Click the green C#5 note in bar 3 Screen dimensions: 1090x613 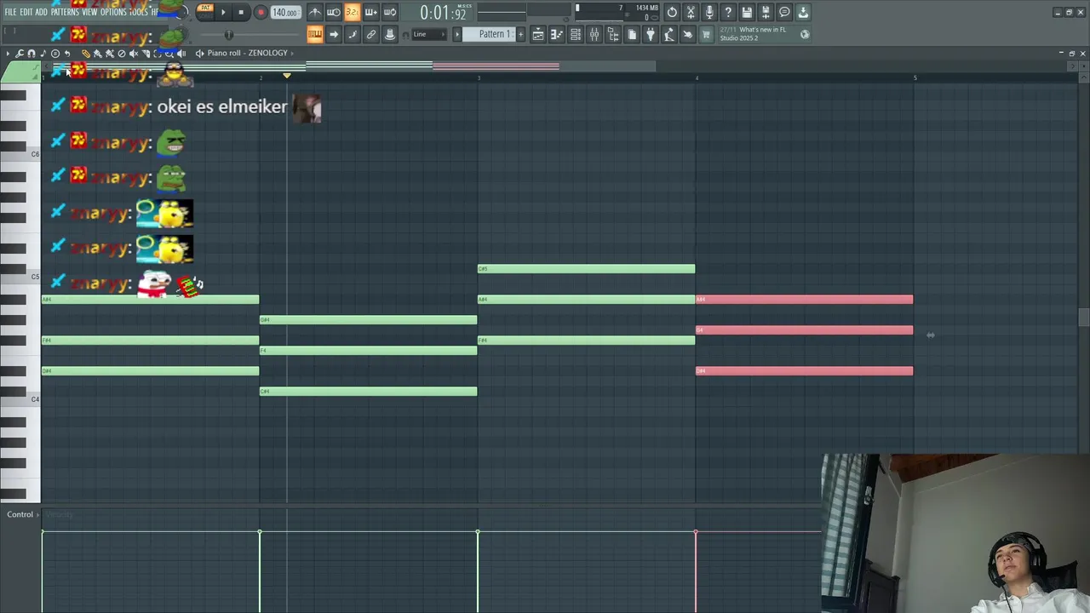[x=586, y=269]
